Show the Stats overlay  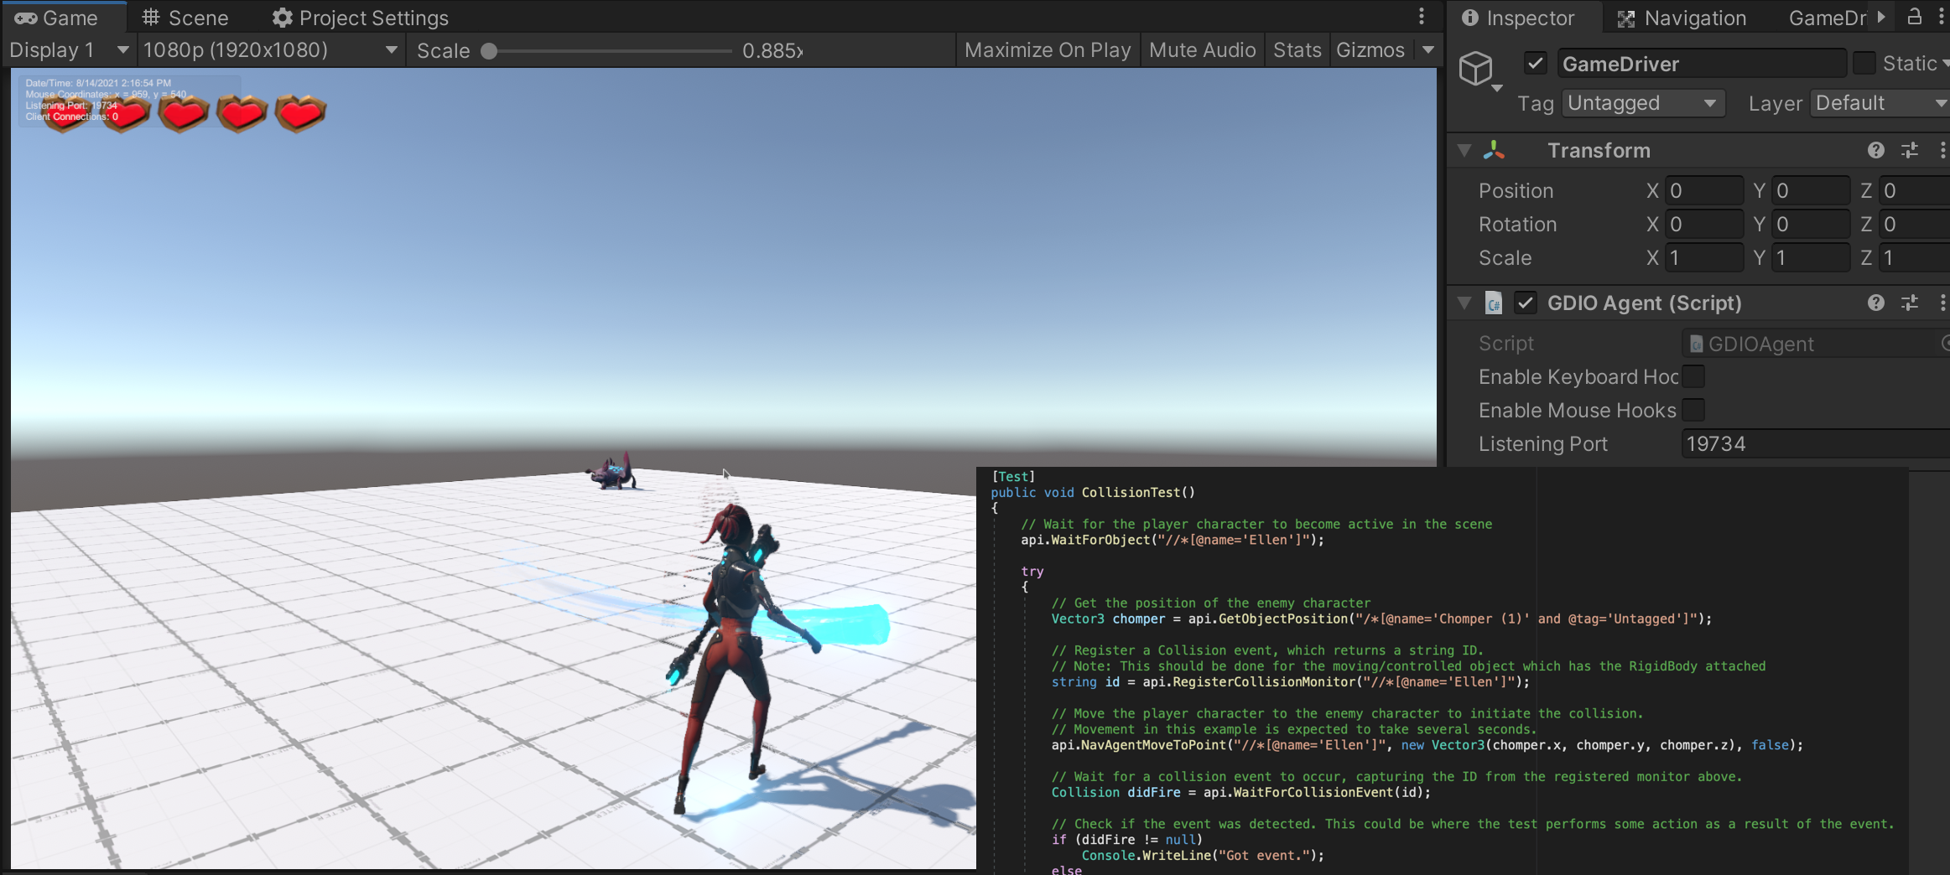(x=1297, y=50)
